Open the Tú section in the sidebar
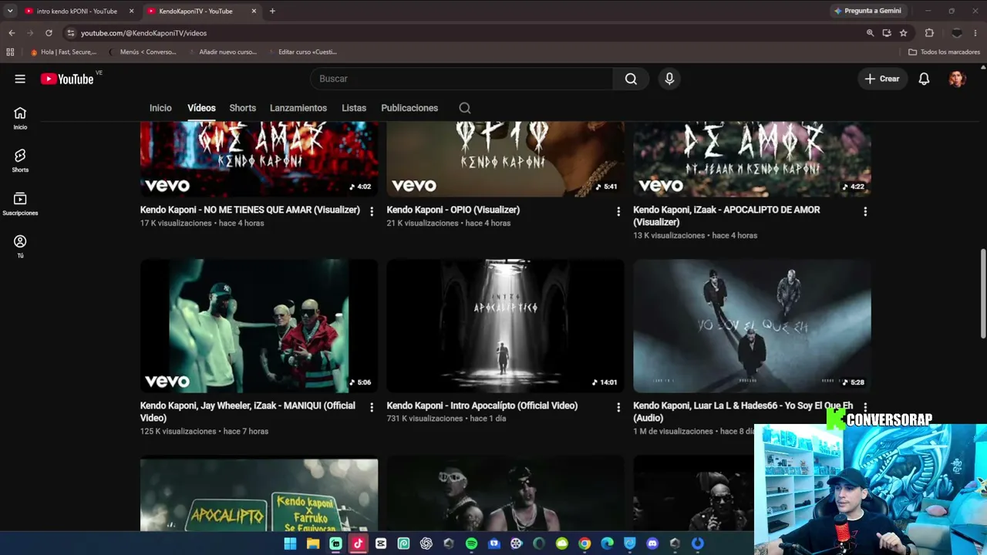The width and height of the screenshot is (987, 555). pos(20,247)
